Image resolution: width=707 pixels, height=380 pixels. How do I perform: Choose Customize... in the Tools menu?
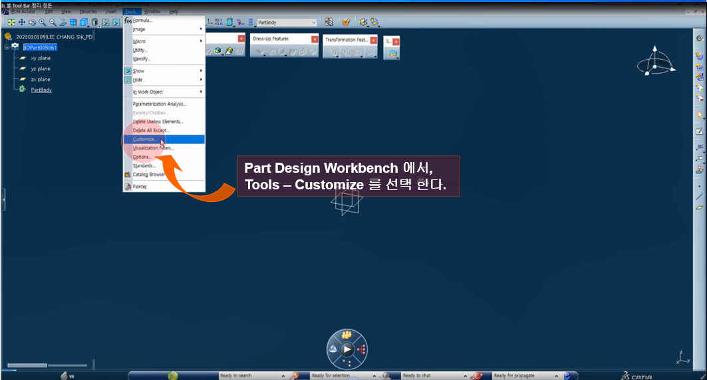[x=144, y=140]
